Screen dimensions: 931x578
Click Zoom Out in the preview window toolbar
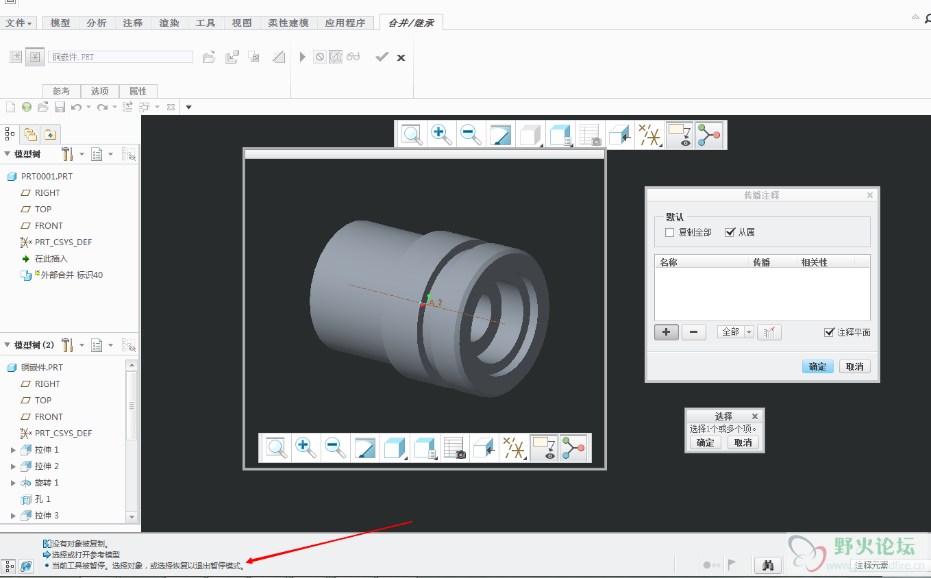pyautogui.click(x=336, y=448)
